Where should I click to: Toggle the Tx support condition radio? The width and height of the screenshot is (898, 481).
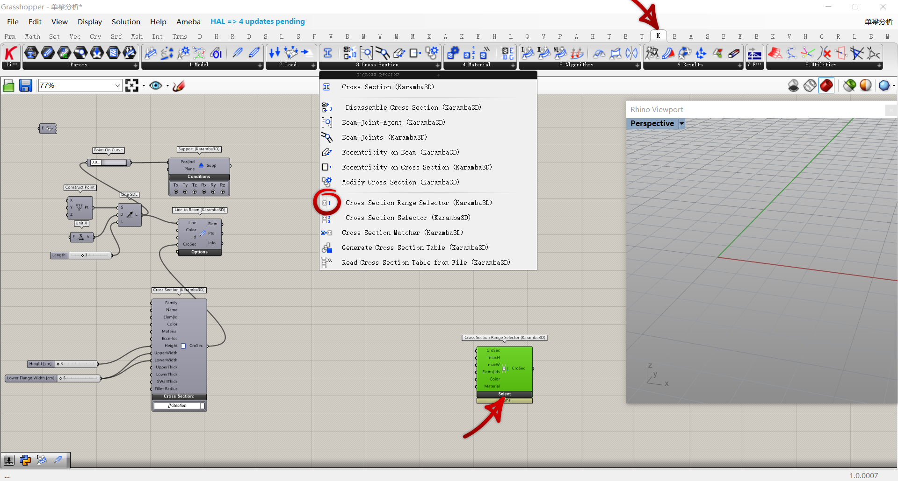[176, 192]
